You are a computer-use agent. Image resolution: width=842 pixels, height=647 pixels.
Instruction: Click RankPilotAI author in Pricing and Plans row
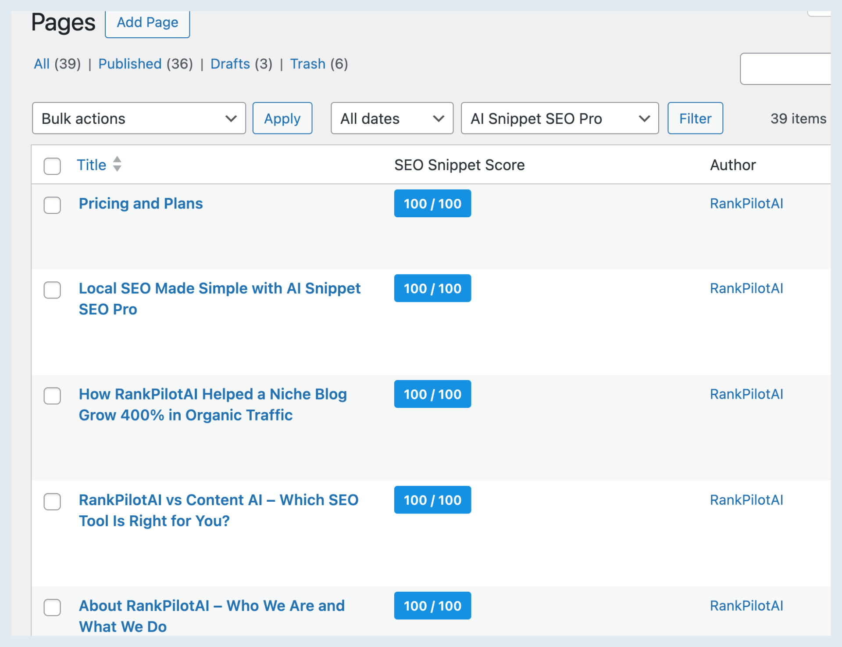coord(746,204)
